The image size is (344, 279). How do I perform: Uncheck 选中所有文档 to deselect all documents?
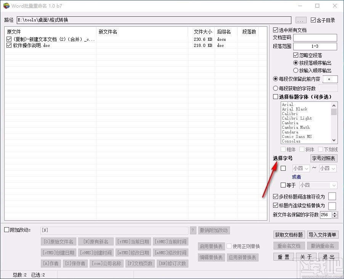click(275, 30)
